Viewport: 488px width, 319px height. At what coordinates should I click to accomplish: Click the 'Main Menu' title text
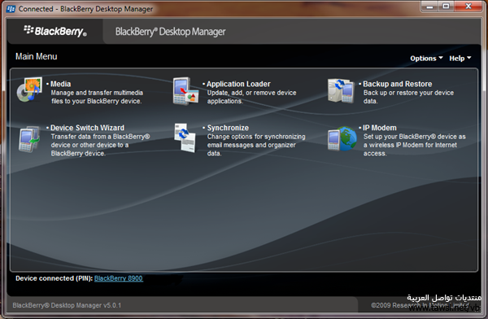point(36,56)
